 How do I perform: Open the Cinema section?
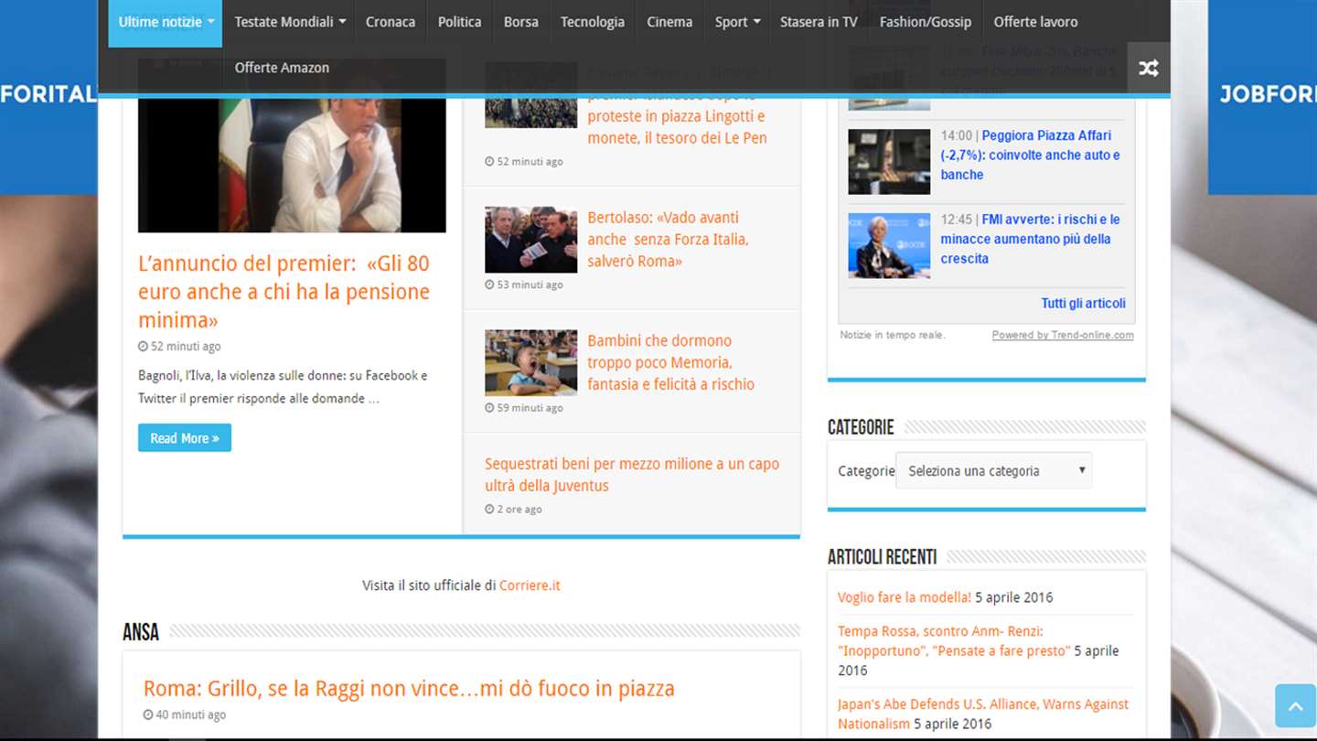(x=669, y=22)
